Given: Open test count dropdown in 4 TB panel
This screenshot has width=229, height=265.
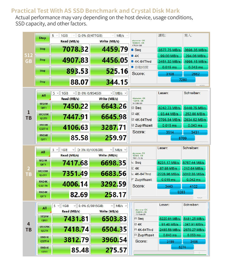Looking at the screenshot, I should tap(56, 206).
